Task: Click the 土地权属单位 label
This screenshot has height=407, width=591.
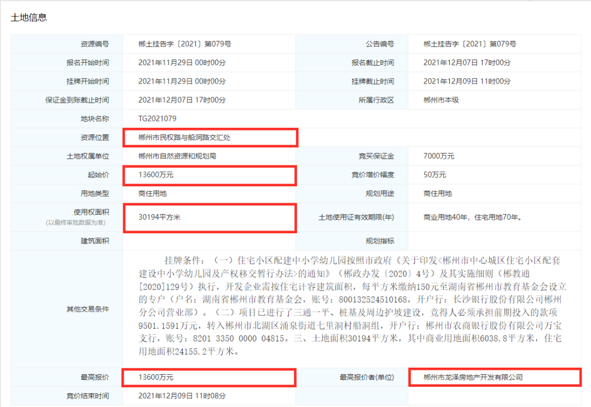Action: click(x=88, y=156)
